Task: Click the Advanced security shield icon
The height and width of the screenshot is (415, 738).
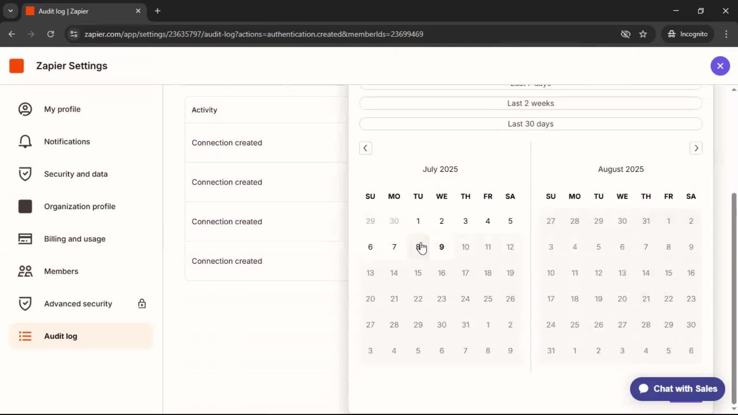Action: coord(25,304)
